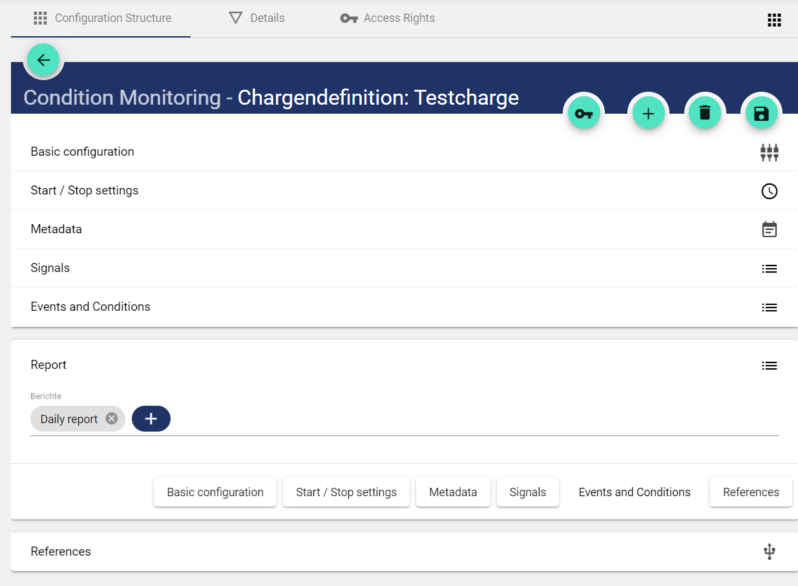Click the floppy disk save button
Image resolution: width=798 pixels, height=586 pixels.
click(762, 114)
